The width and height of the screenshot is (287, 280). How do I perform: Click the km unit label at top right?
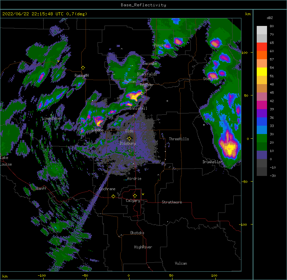(x=248, y=14)
